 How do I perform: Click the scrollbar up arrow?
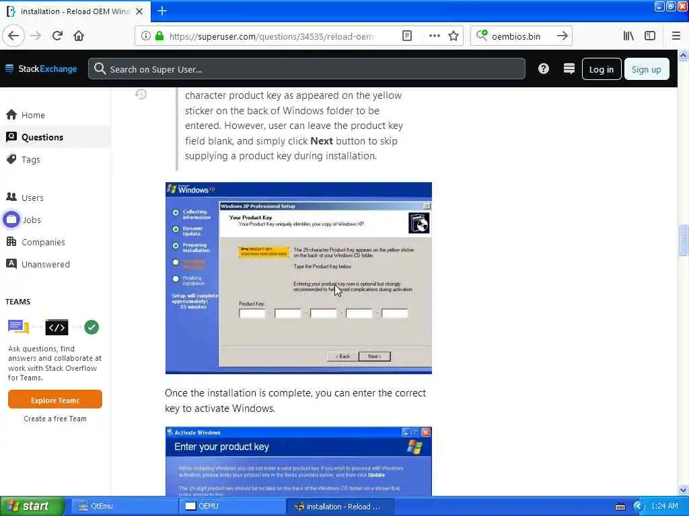click(x=683, y=55)
